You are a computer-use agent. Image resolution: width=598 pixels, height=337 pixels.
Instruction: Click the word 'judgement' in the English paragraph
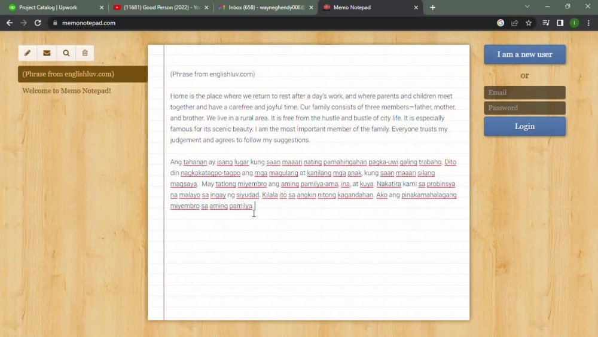tap(185, 140)
